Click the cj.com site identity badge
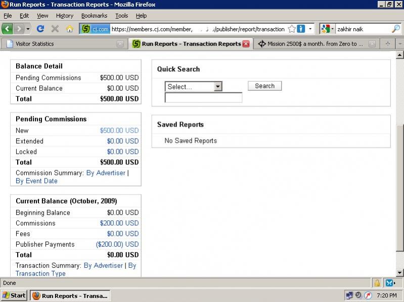Viewport: 404px width, 302px height. (x=95, y=29)
